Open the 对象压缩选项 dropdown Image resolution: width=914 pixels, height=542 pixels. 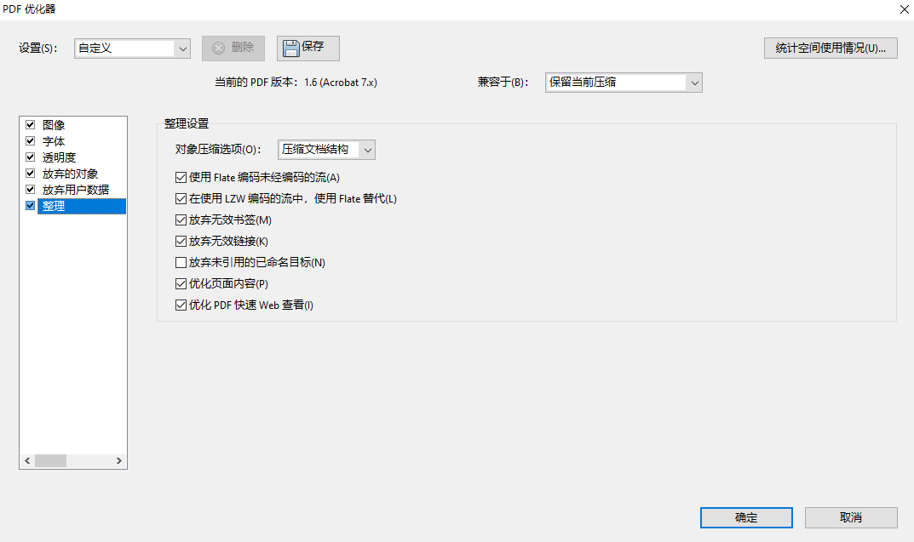click(367, 149)
